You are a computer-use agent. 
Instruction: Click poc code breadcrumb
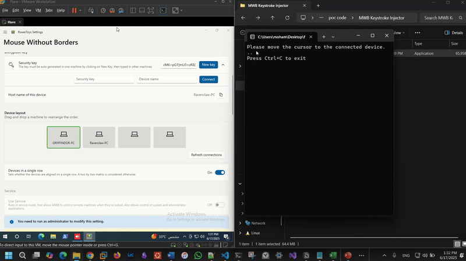coord(337,18)
